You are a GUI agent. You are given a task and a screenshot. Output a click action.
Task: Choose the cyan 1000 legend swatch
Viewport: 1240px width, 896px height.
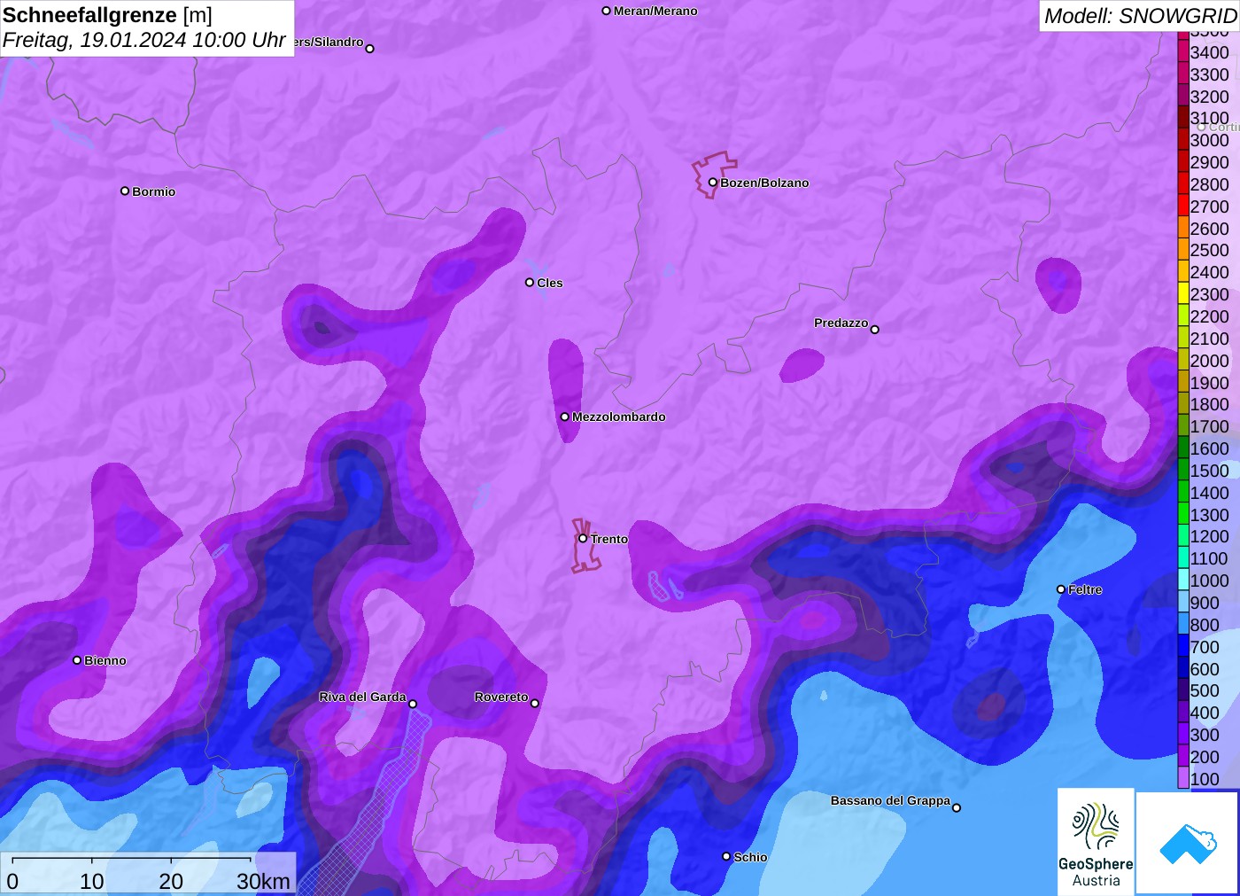(x=1183, y=580)
